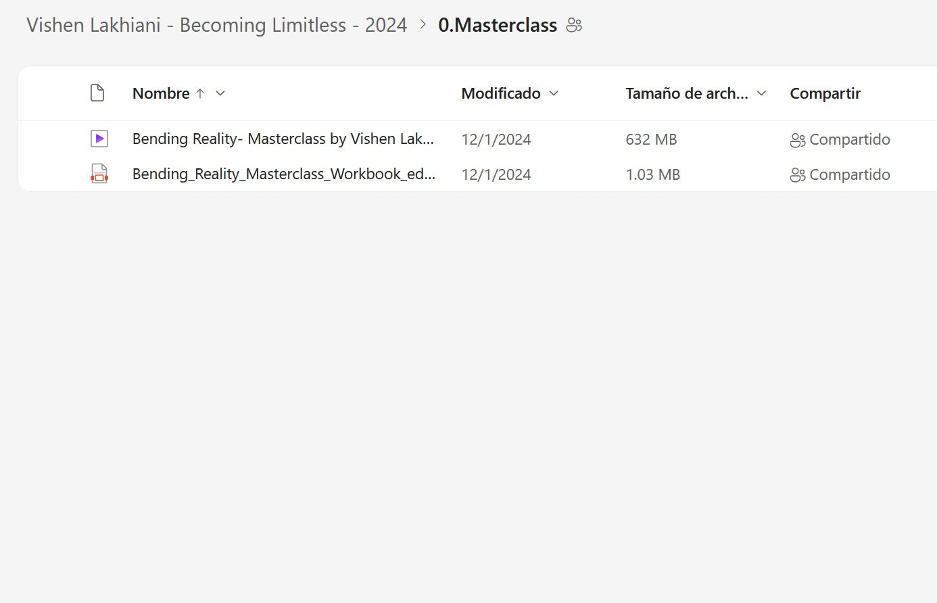Select the 632 MB size cell
This screenshot has height=603, width=937.
tap(651, 139)
